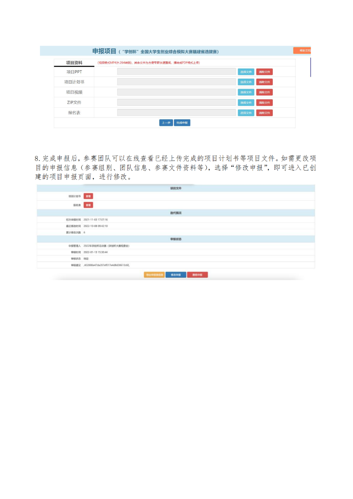Screen dimensions: 353x499
Task: Click 选择文件 for 项目PPT
Action: 246,72
